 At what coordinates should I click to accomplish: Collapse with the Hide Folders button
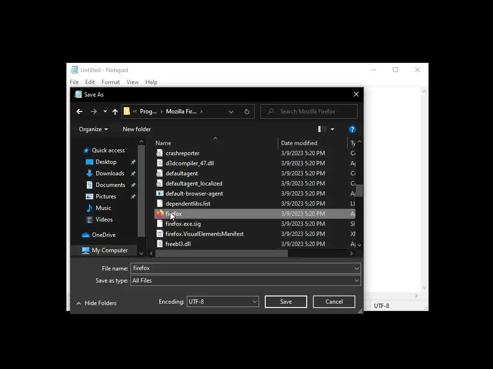[x=96, y=303]
